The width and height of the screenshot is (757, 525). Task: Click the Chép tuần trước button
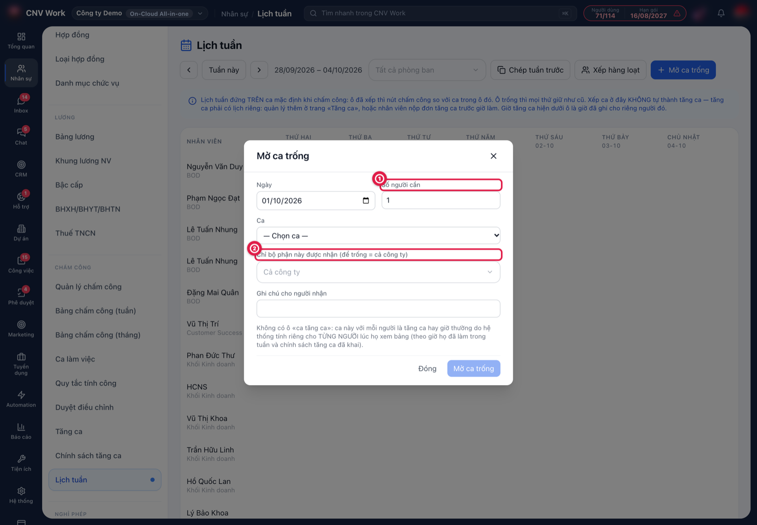pos(530,70)
